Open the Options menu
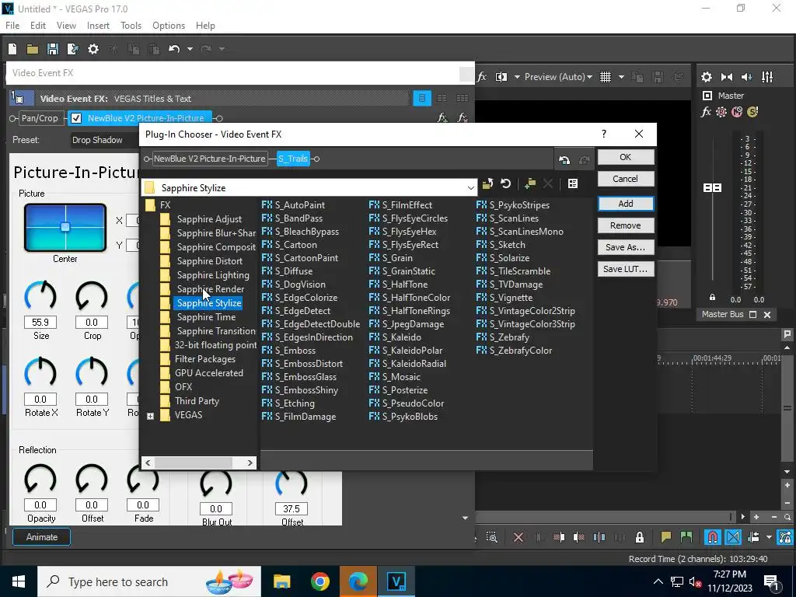This screenshot has height=597, width=796. [169, 26]
